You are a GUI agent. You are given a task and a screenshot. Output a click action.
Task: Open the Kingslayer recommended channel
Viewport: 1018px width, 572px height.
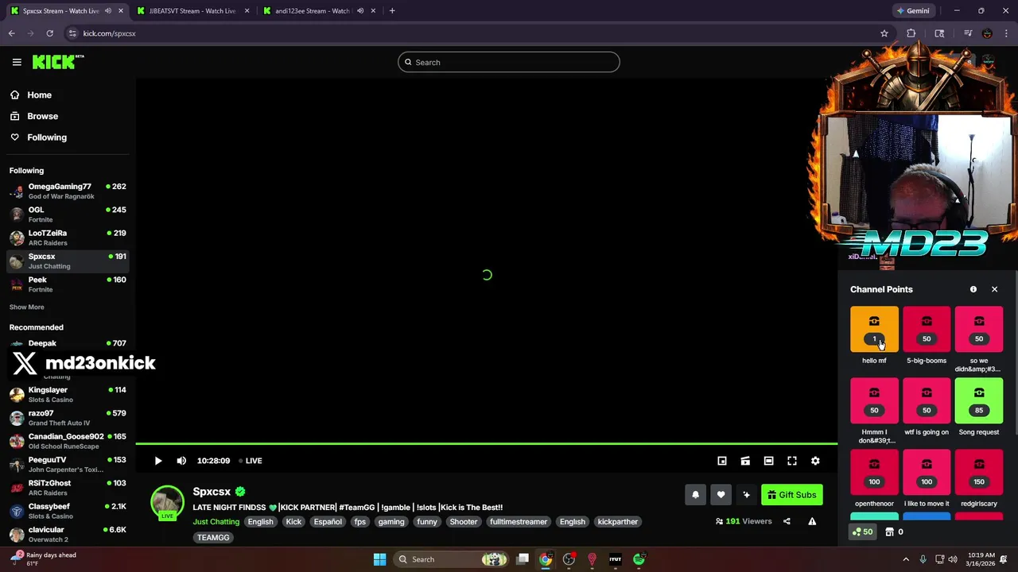pyautogui.click(x=68, y=395)
